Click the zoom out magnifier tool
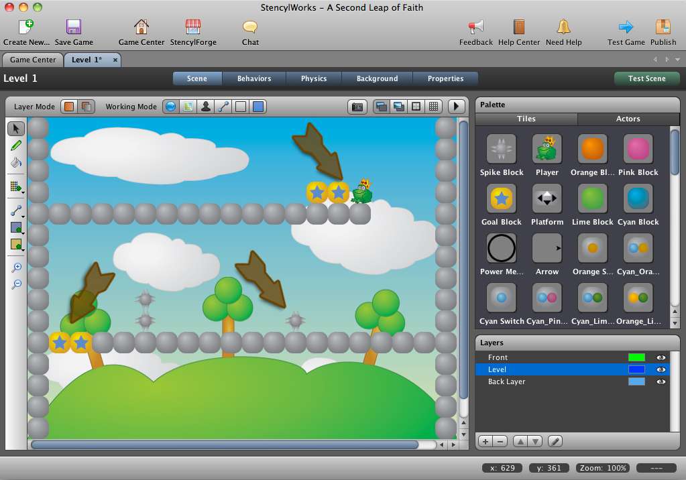 (x=16, y=284)
